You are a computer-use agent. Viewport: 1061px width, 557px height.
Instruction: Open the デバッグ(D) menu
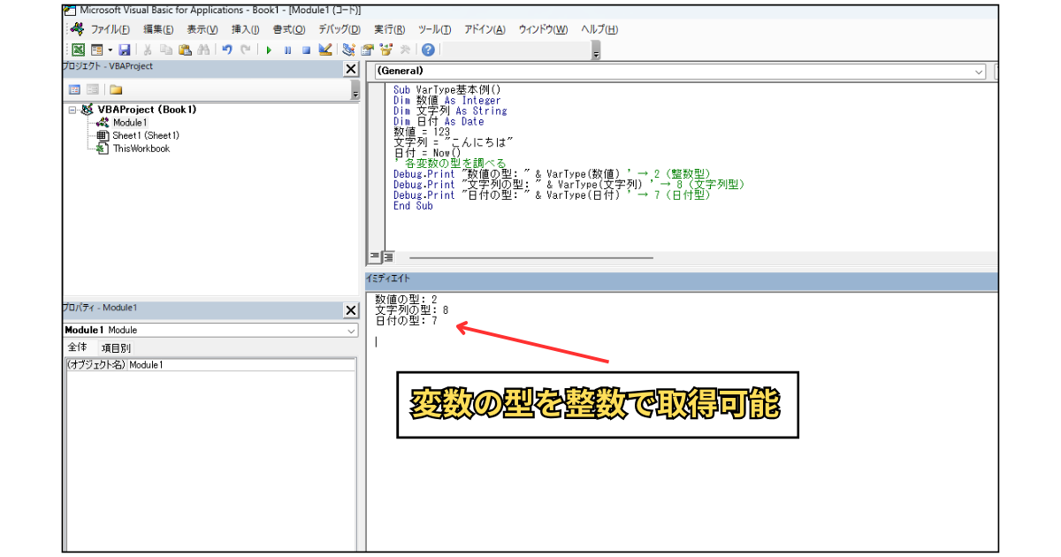pyautogui.click(x=340, y=29)
